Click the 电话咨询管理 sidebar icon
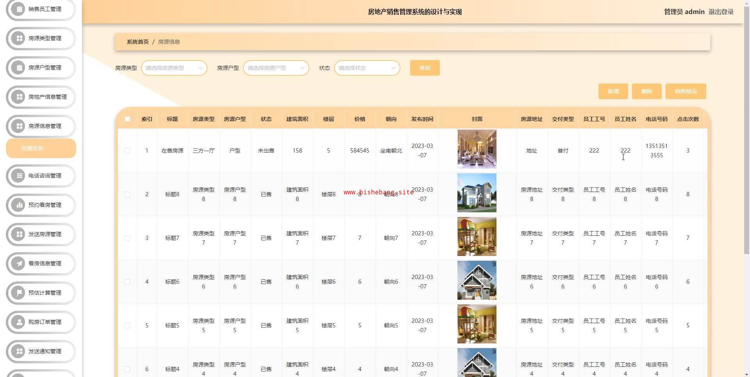750x377 pixels. tap(18, 176)
